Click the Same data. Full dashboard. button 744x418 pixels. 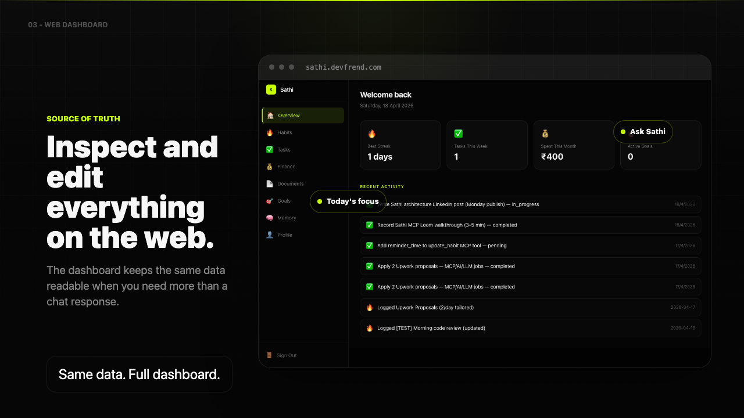point(139,374)
